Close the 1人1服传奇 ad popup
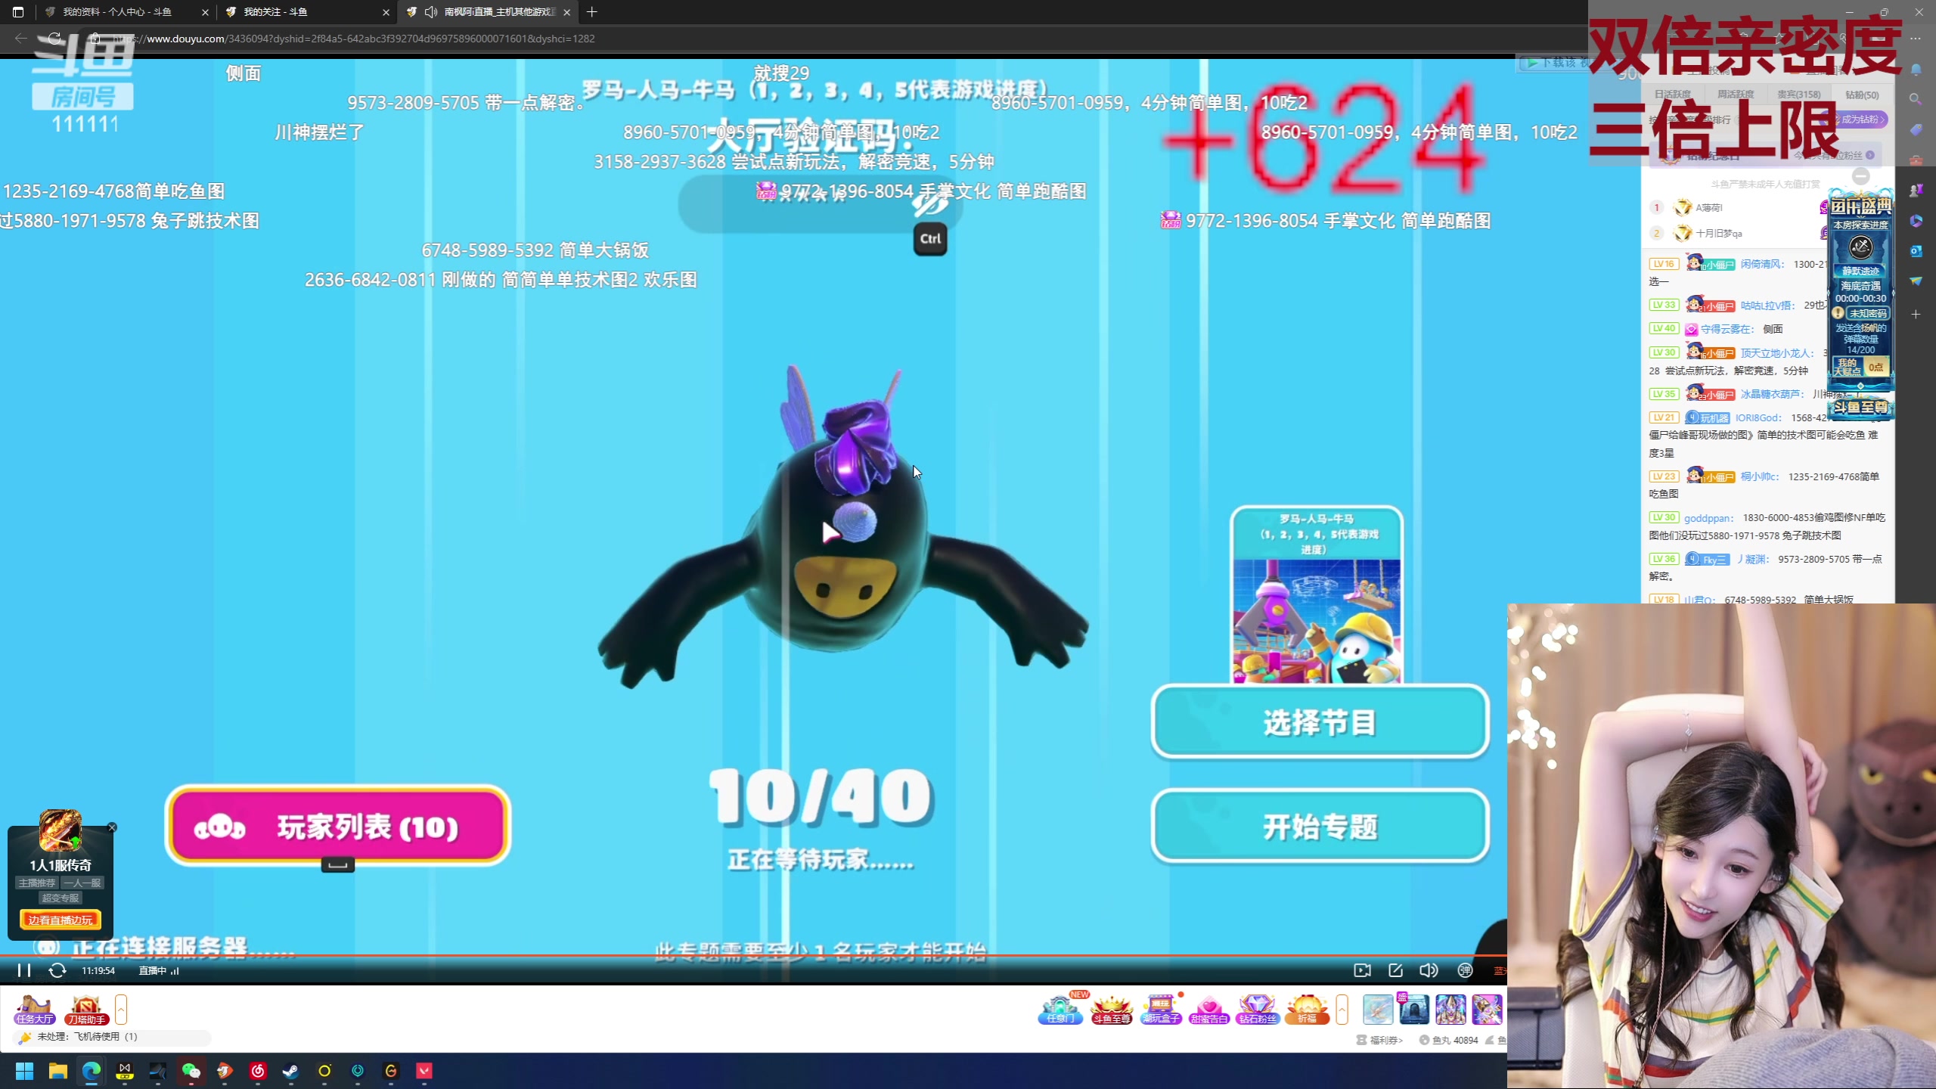Image resolution: width=1936 pixels, height=1089 pixels. pyautogui.click(x=112, y=827)
